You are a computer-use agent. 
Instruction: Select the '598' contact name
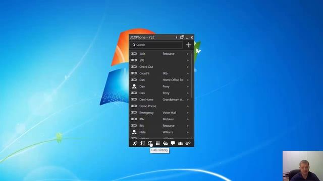[x=142, y=60]
